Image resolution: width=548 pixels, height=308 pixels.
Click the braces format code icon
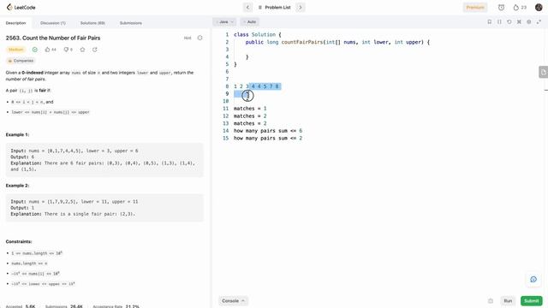(499, 22)
